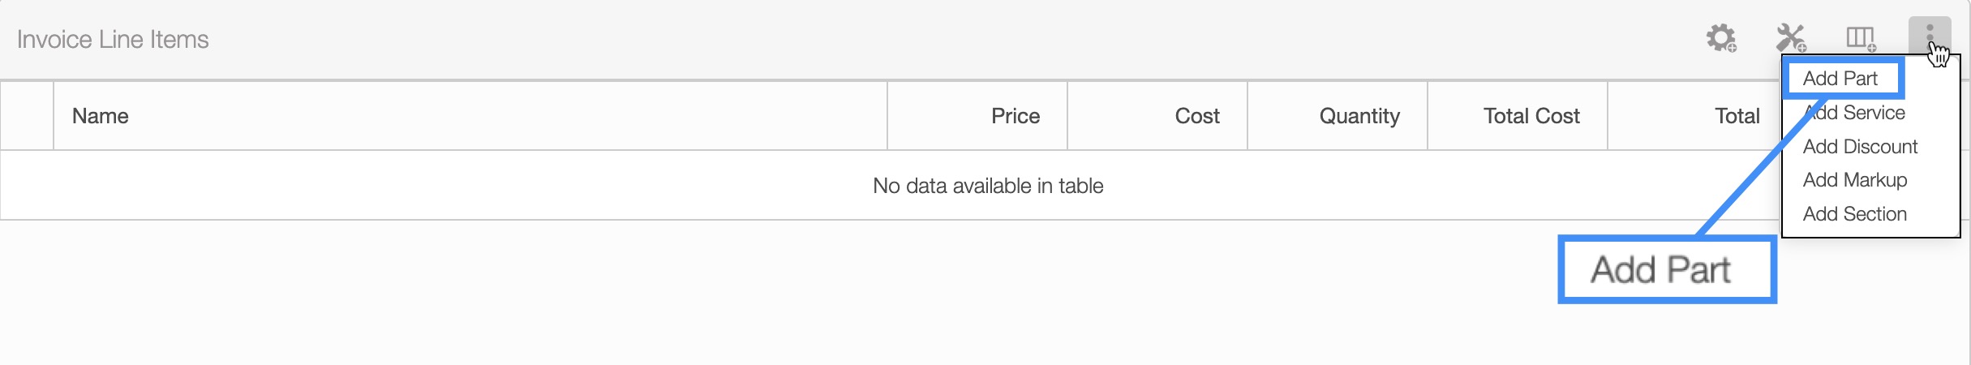Click the Invoice Line Items panel title
This screenshot has height=365, width=1971.
pos(113,40)
